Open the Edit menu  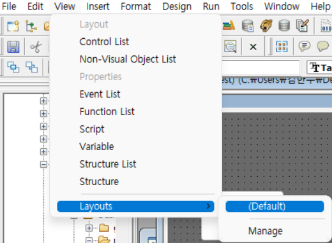click(35, 6)
